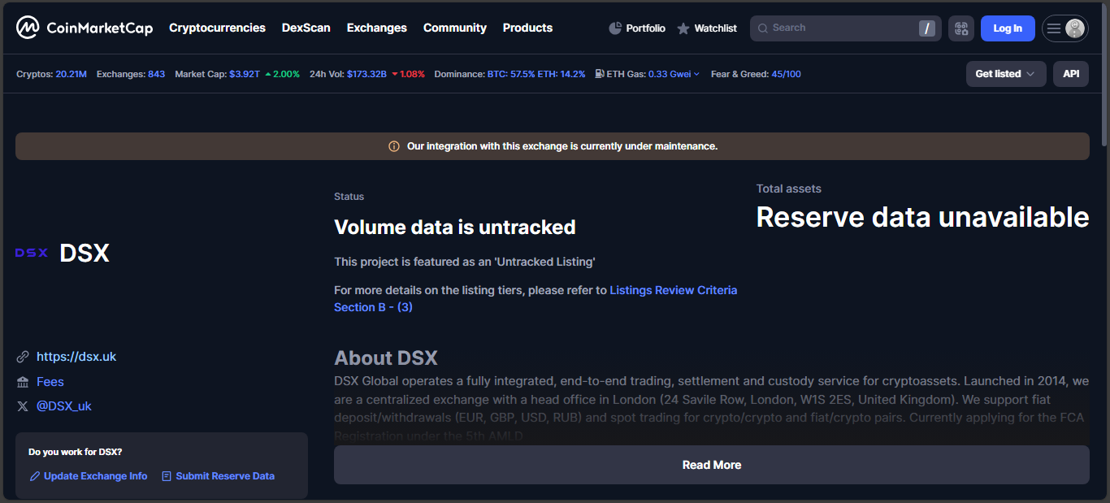1110x503 pixels.
Task: Go to the DexScan menu item
Action: click(x=306, y=28)
